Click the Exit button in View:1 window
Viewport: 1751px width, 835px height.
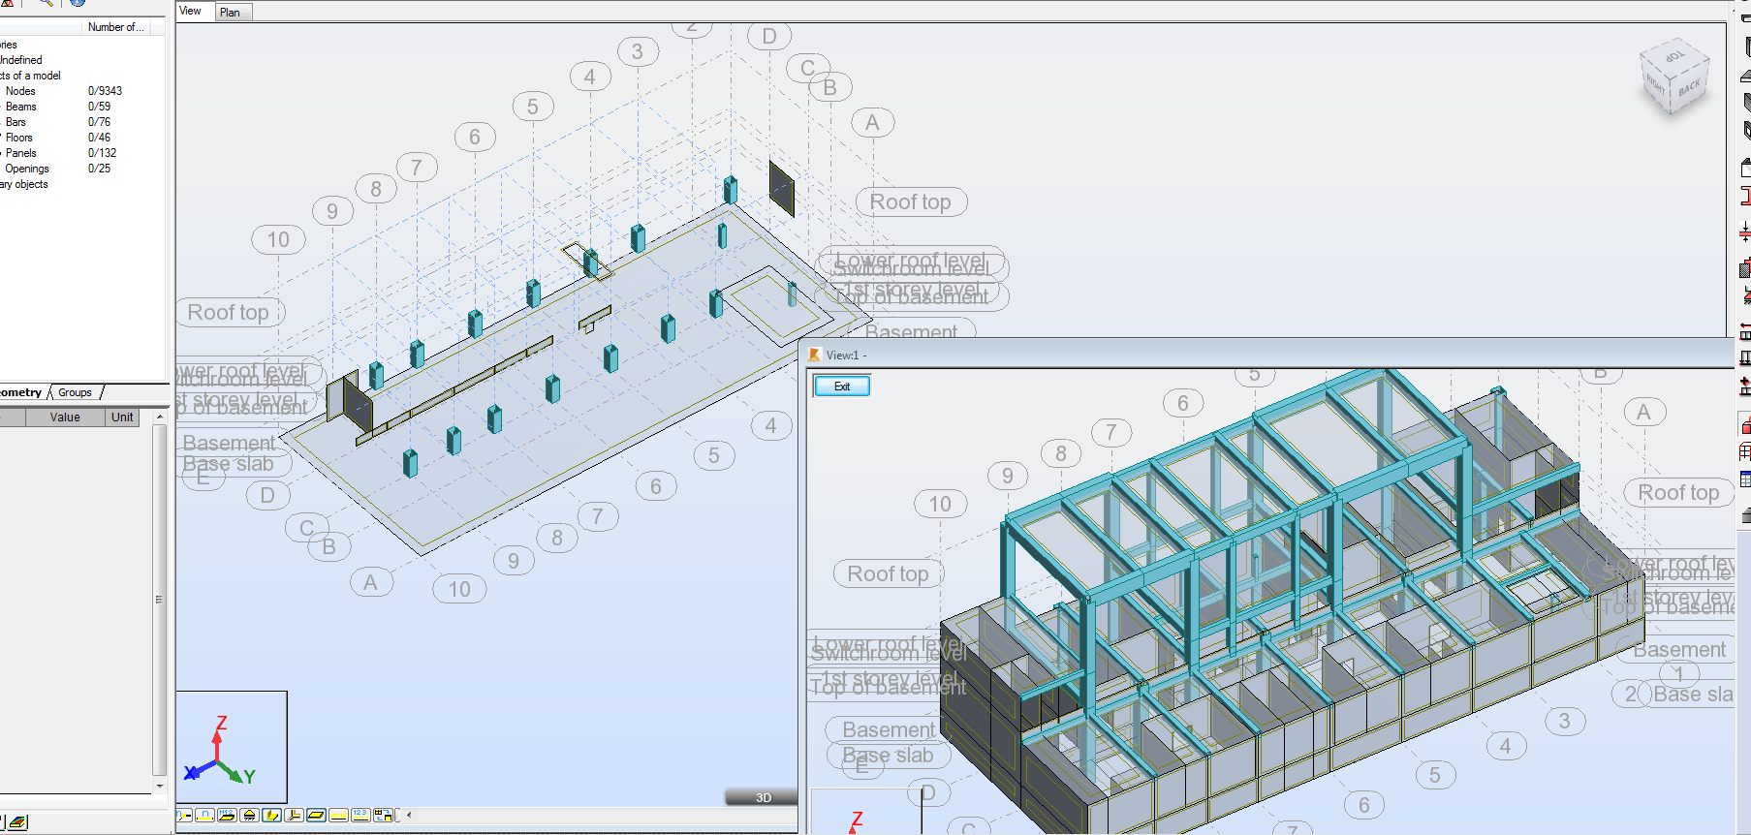point(841,387)
